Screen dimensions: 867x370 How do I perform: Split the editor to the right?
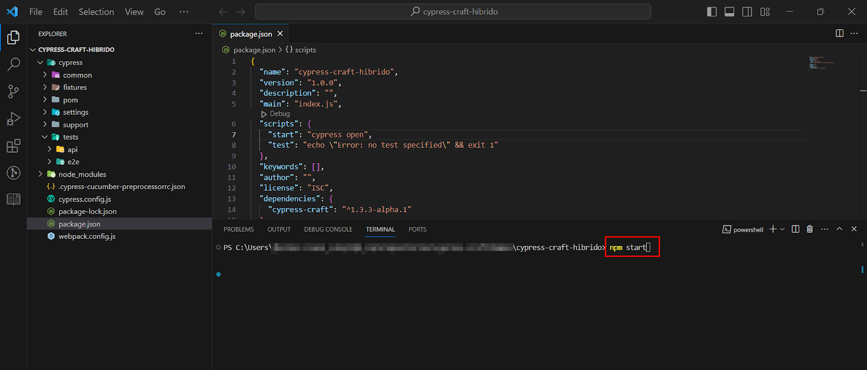839,34
